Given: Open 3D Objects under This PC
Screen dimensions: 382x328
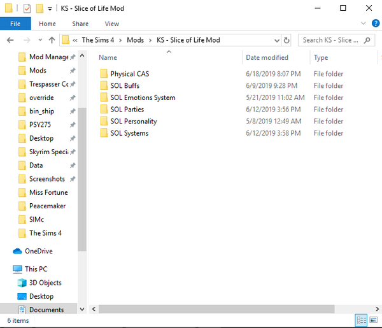Looking at the screenshot, I should 45,283.
